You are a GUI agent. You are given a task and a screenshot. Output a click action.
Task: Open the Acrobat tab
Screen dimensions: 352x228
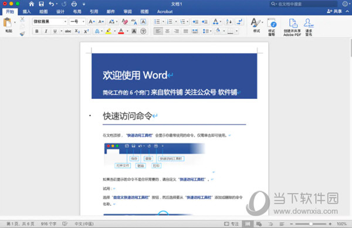pos(165,12)
